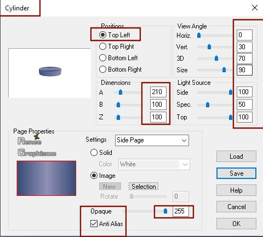Open Help for Cylinder dialog
This screenshot has width=263, height=237.
tap(236, 190)
